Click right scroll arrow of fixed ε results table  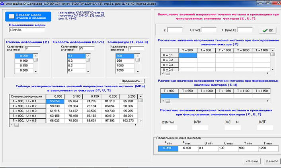coord(267,73)
